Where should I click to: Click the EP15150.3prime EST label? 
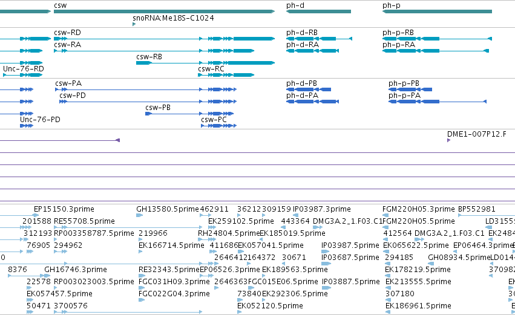pyautogui.click(x=64, y=209)
